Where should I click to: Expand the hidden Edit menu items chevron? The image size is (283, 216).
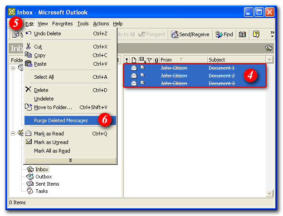click(70, 160)
